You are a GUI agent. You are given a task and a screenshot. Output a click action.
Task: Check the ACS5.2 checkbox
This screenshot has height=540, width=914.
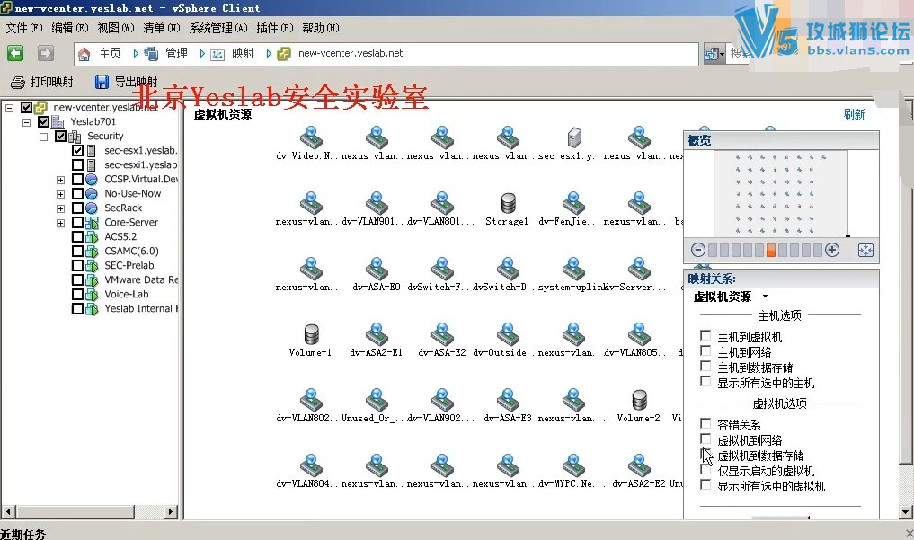pos(77,236)
